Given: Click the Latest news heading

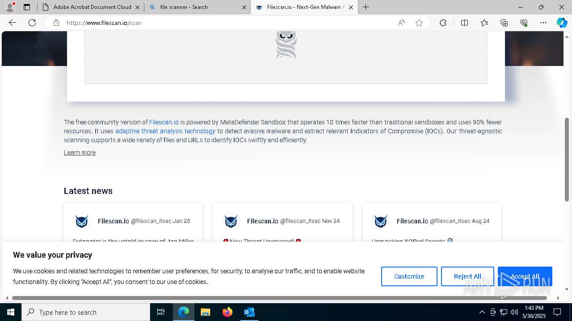Looking at the screenshot, I should [x=88, y=191].
